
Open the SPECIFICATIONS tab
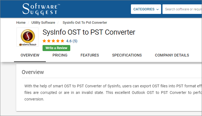coord(127,55)
